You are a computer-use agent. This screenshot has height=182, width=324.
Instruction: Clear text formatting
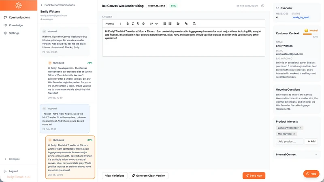(194, 23)
